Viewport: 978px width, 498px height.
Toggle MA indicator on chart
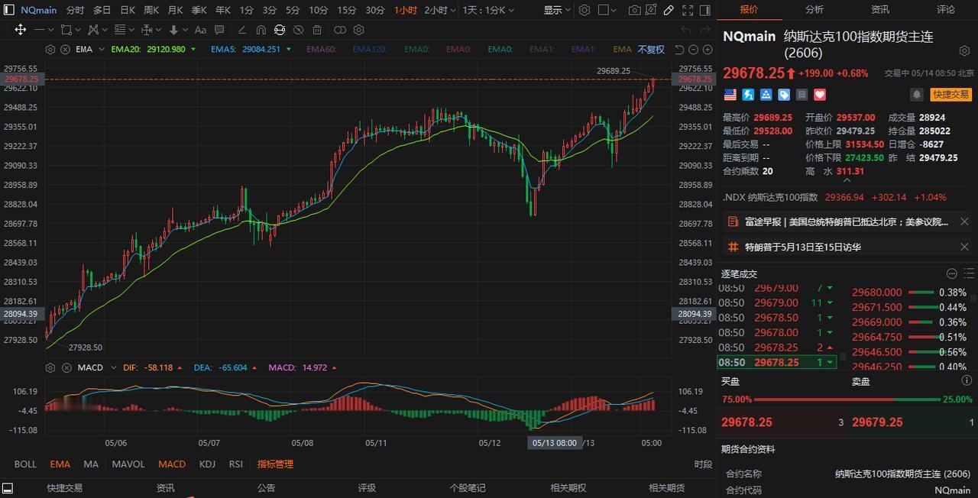click(91, 464)
